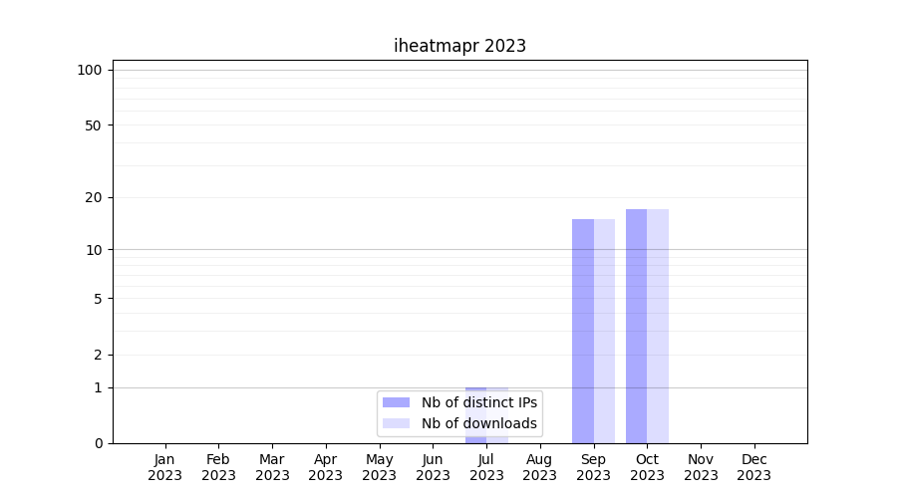897x498 pixels.
Task: Click the Nov 2023 x-axis label
Action: pyautogui.click(x=701, y=467)
